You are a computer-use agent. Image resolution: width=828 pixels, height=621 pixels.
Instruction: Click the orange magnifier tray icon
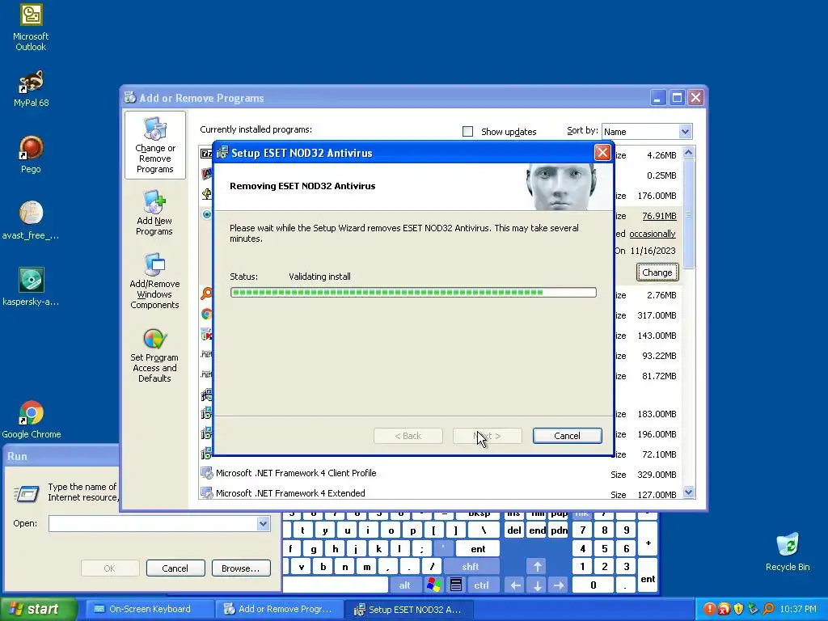click(x=768, y=609)
